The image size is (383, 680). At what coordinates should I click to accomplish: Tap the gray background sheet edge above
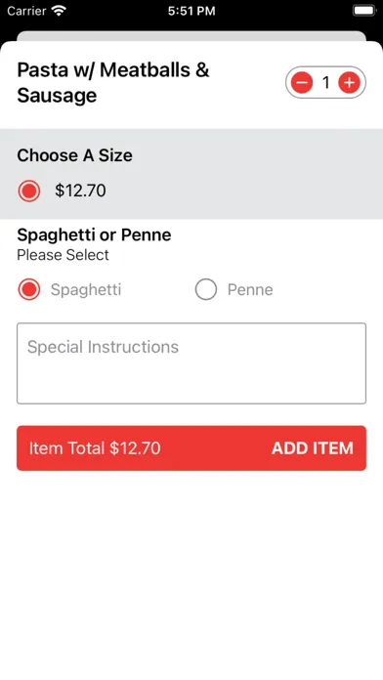[x=191, y=35]
